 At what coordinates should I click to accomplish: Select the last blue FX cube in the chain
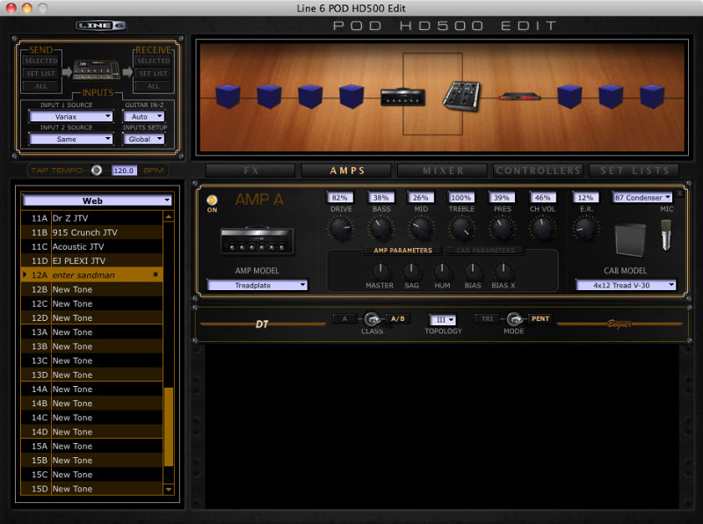[x=652, y=96]
